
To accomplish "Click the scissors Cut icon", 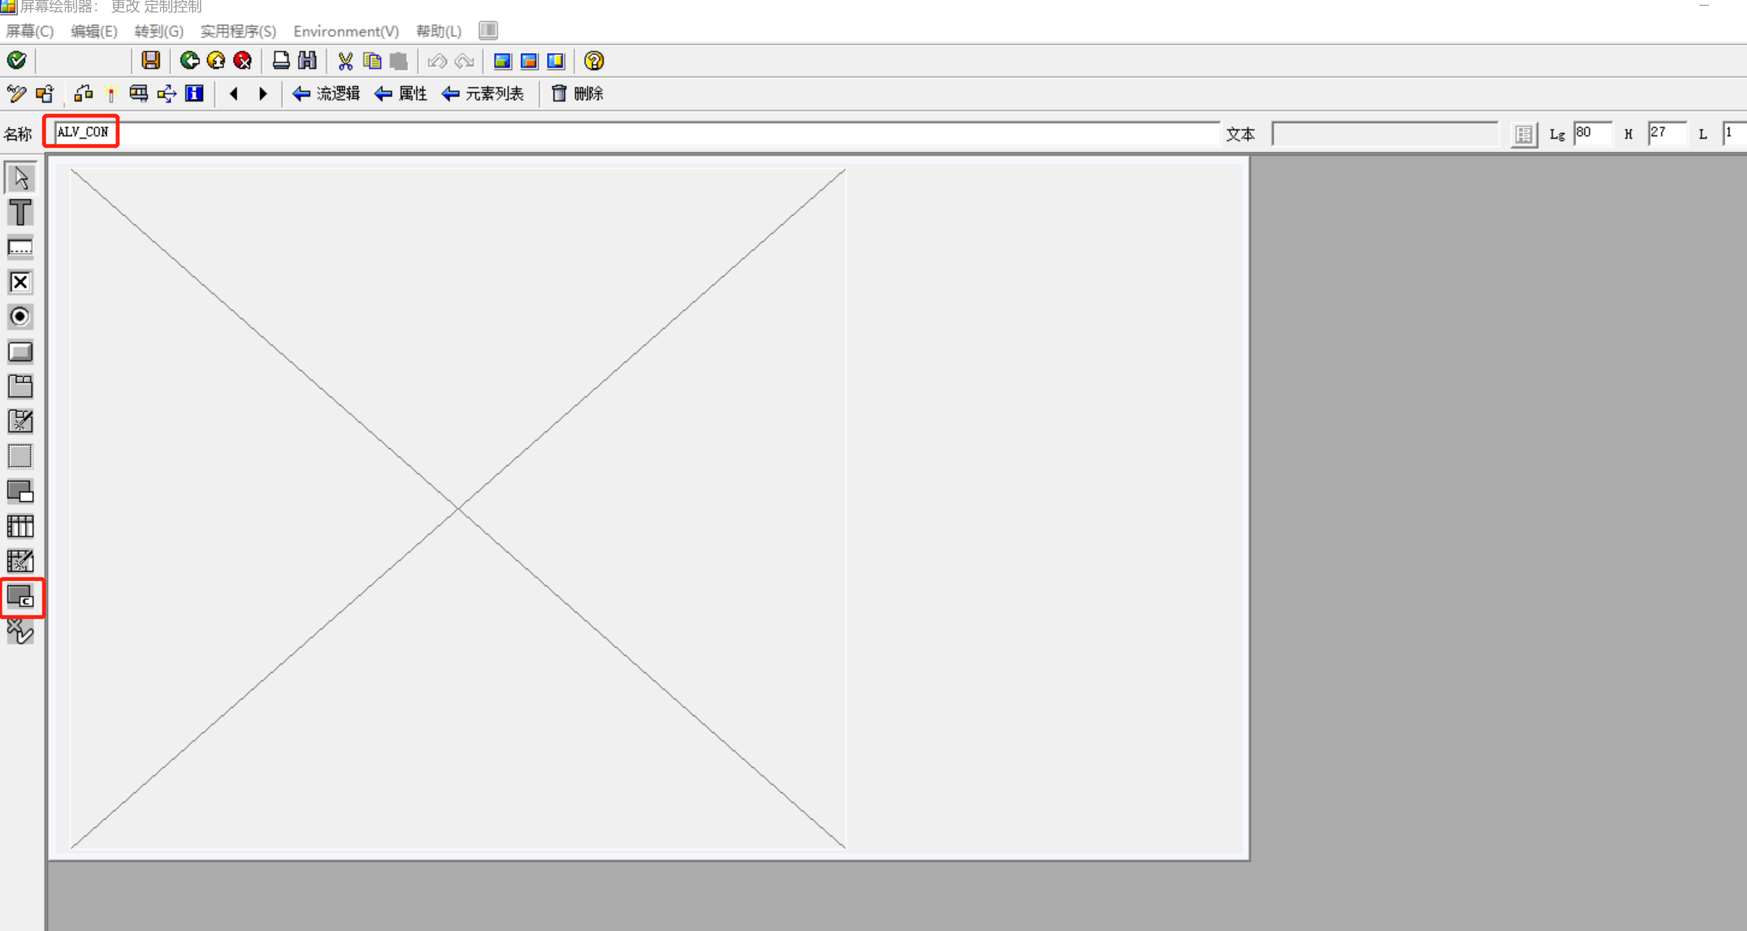I will [x=345, y=61].
